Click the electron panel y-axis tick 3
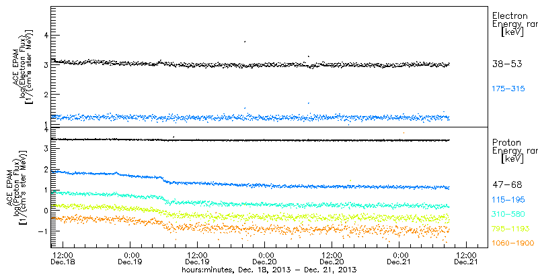The image size is (538, 275). click(46, 64)
